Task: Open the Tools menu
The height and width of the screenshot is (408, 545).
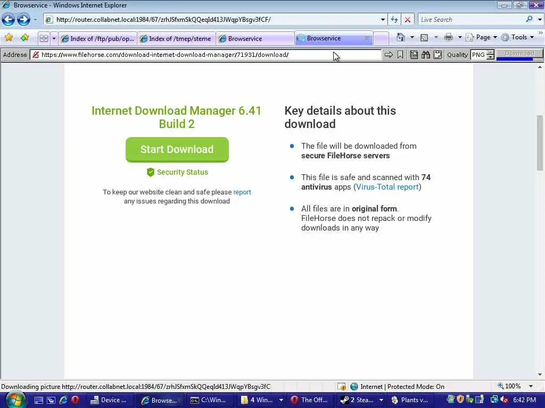Action: coord(517,37)
